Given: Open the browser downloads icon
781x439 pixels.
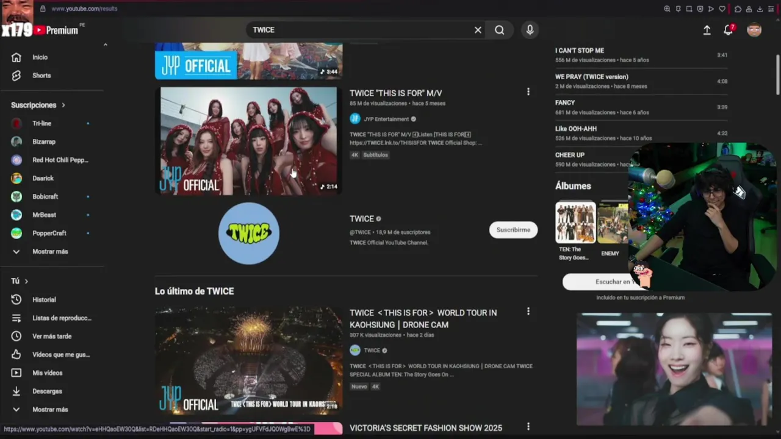Looking at the screenshot, I should 760,9.
